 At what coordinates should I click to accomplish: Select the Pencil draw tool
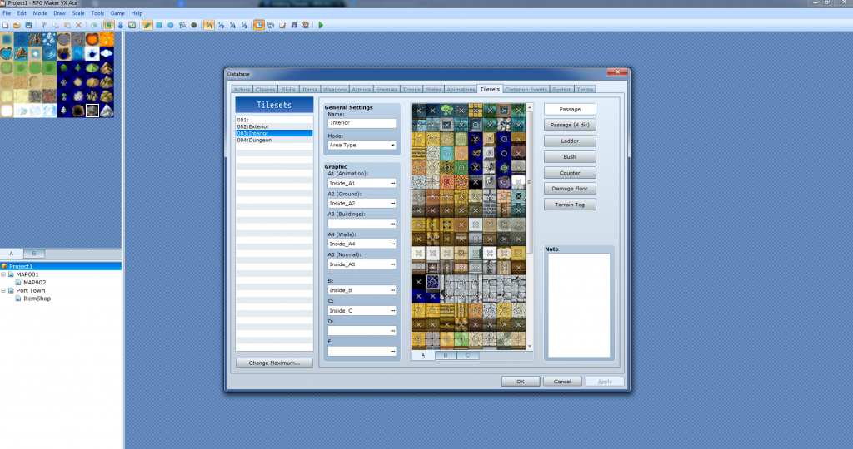click(x=147, y=25)
